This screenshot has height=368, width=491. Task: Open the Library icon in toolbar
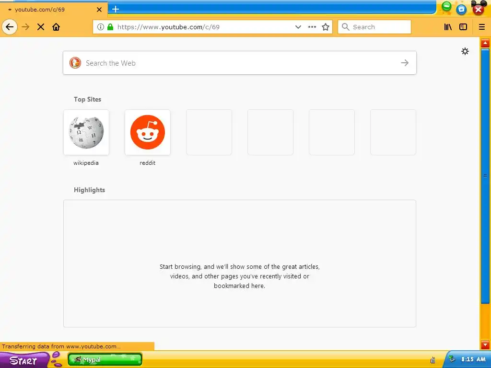tap(448, 27)
